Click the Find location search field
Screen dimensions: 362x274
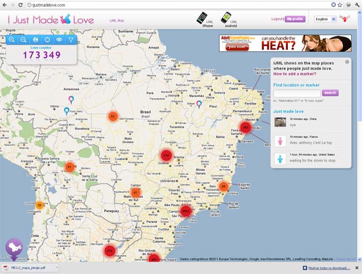(x=297, y=93)
